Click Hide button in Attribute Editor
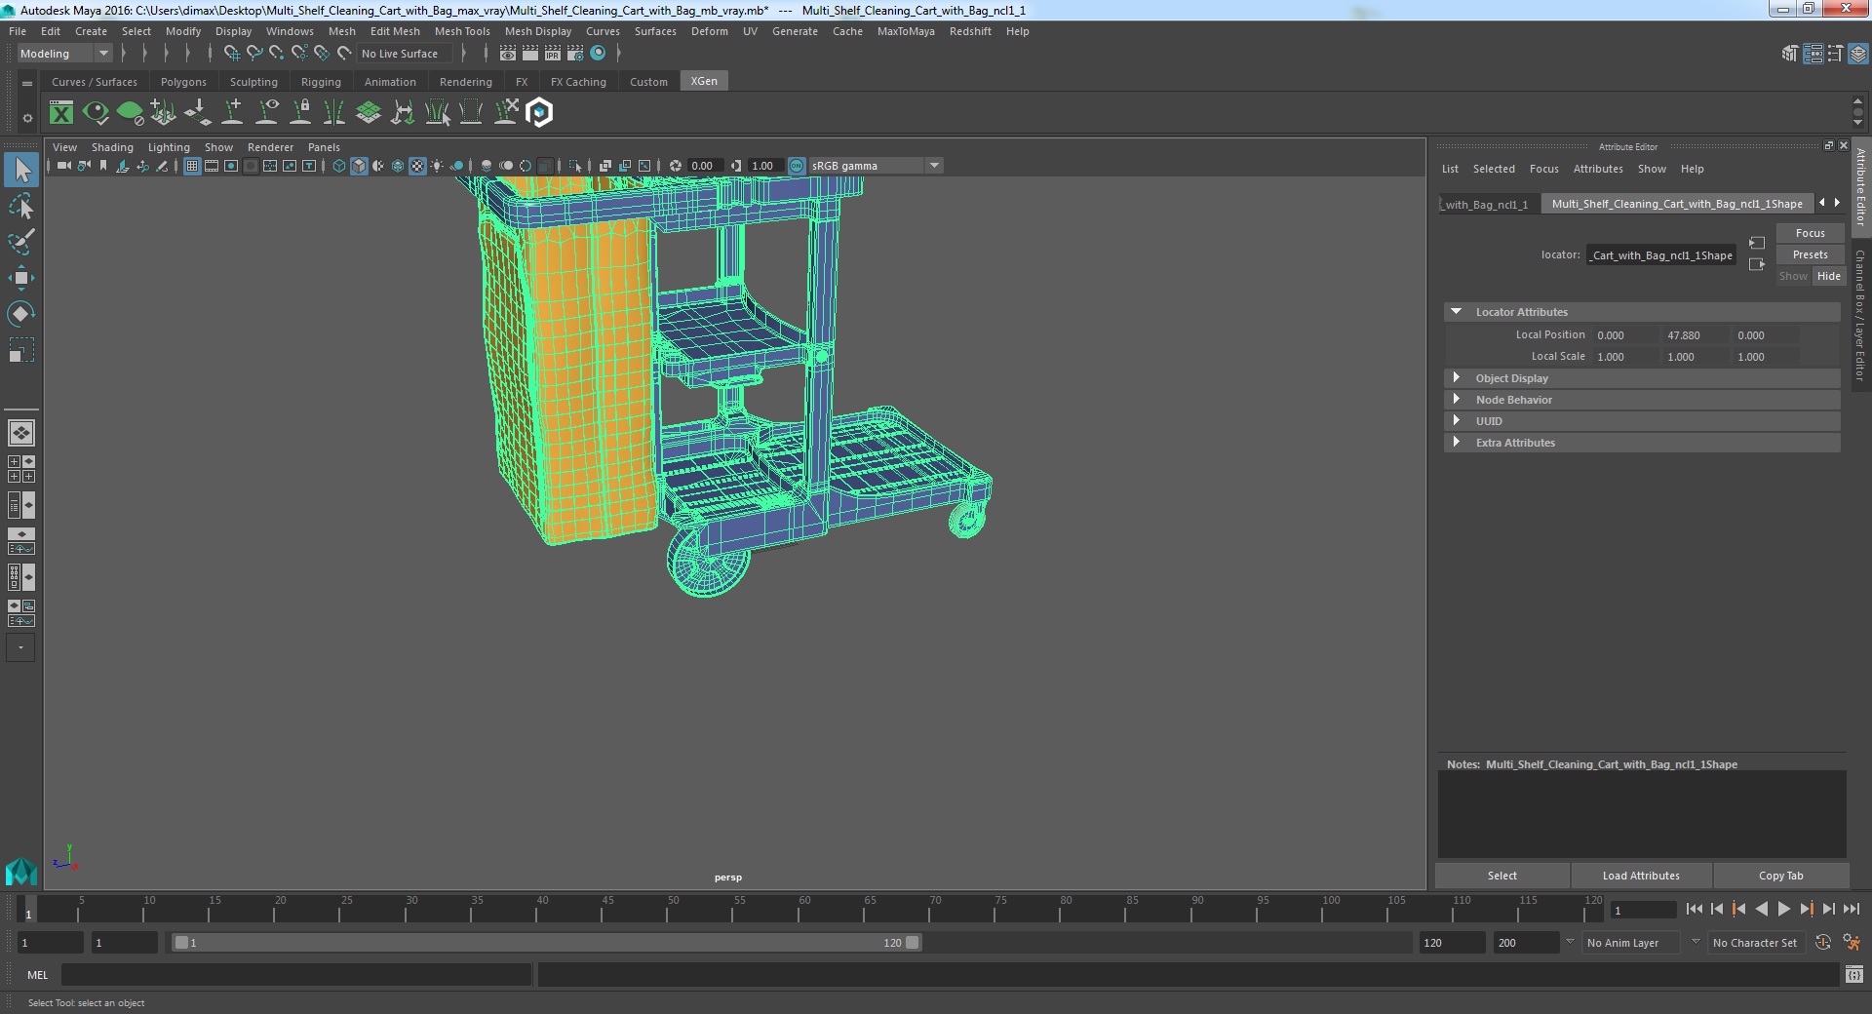 (x=1828, y=276)
